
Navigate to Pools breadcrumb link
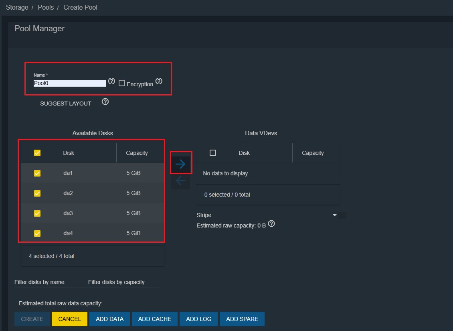[x=46, y=8]
